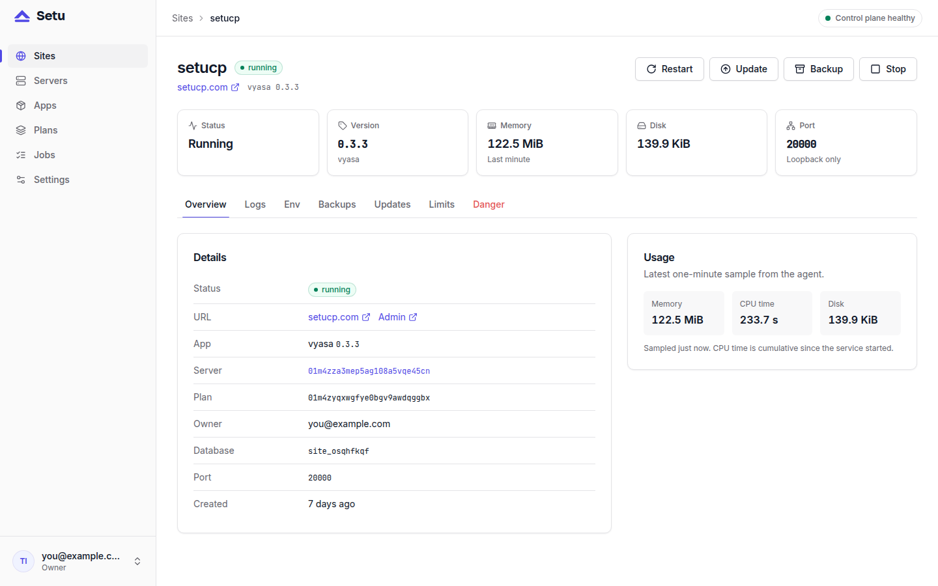938x586 pixels.
Task: Click the external-link icon by the Details URL setucp.com
Action: point(366,317)
